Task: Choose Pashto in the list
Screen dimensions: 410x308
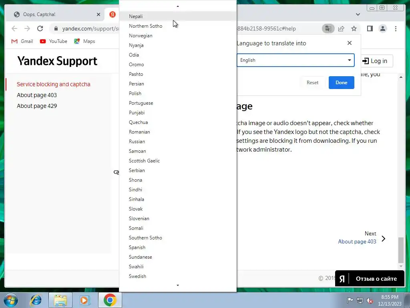Action: coord(178,74)
